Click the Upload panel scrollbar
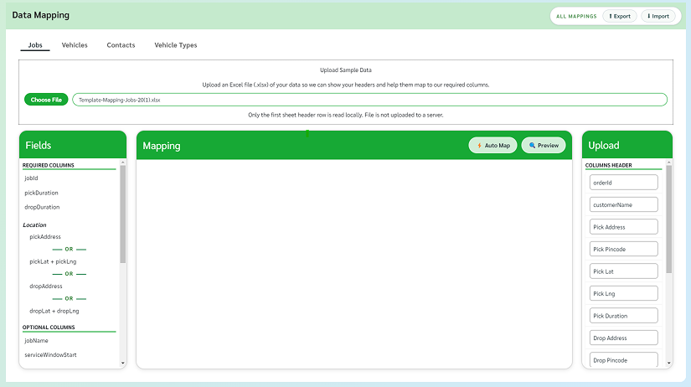Viewport: 691px width, 387px height. [x=668, y=218]
